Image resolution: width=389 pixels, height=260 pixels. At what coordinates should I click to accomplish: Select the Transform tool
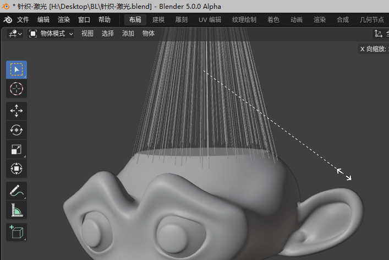(17, 169)
